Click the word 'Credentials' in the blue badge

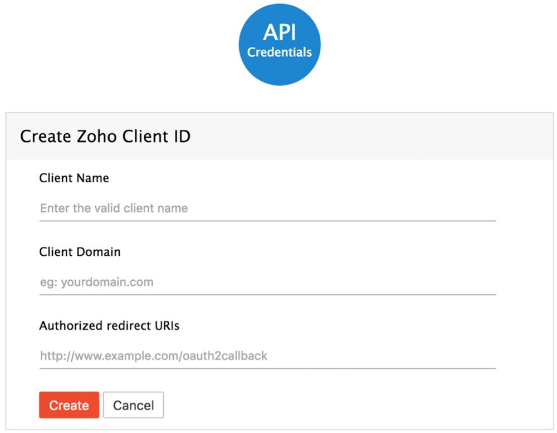click(x=279, y=52)
